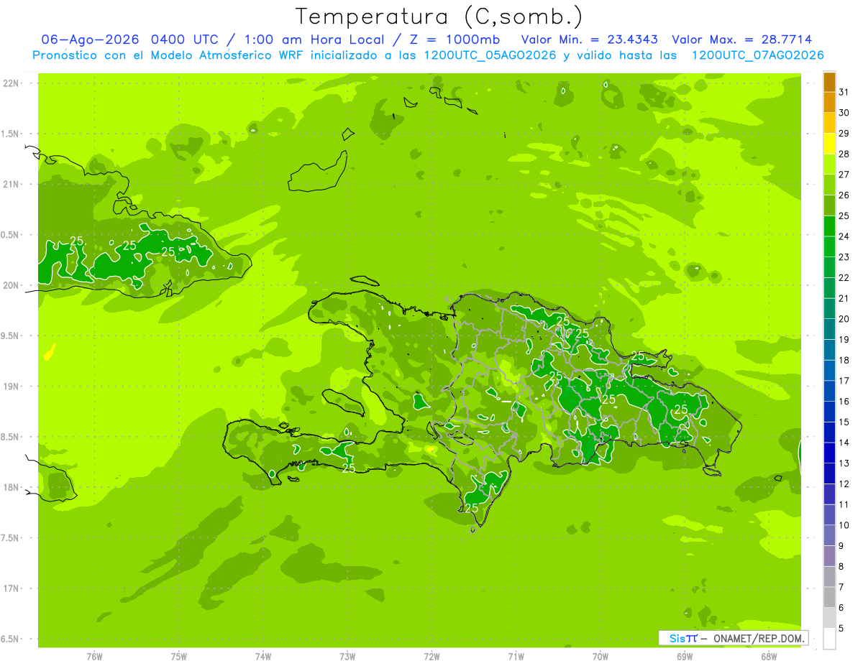Click the "74W" longitude label
Screen dimensions: 863x666
(263, 657)
